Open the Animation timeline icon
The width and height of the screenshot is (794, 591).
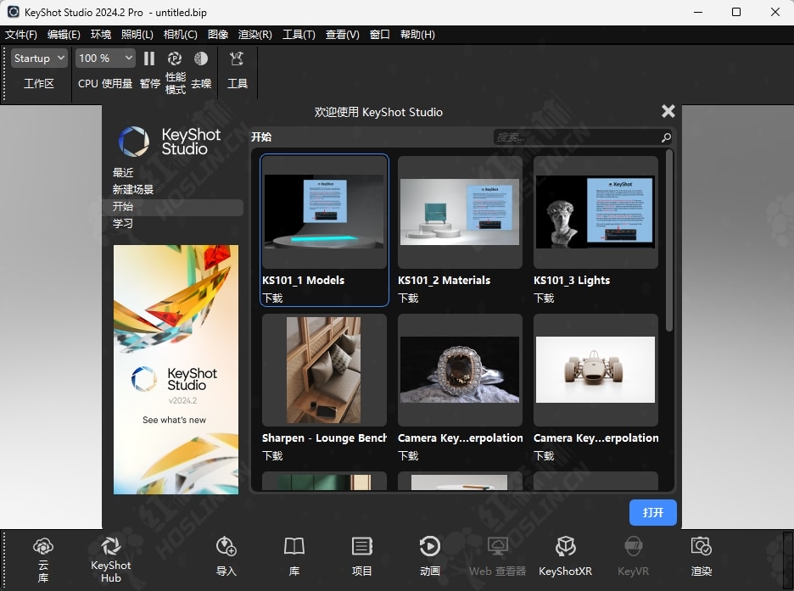(x=430, y=547)
